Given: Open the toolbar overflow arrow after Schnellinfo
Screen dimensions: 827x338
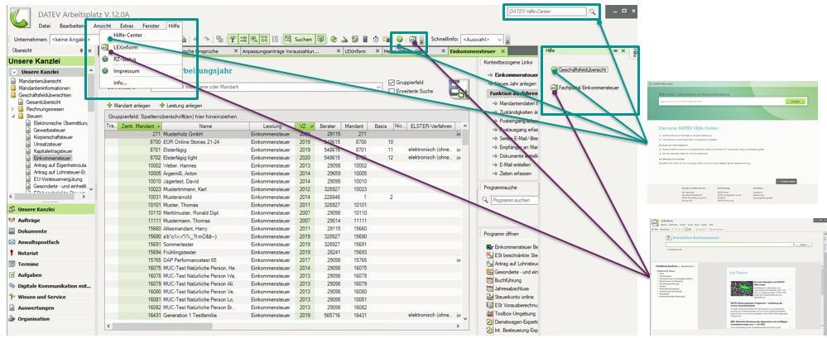Looking at the screenshot, I should 508,40.
